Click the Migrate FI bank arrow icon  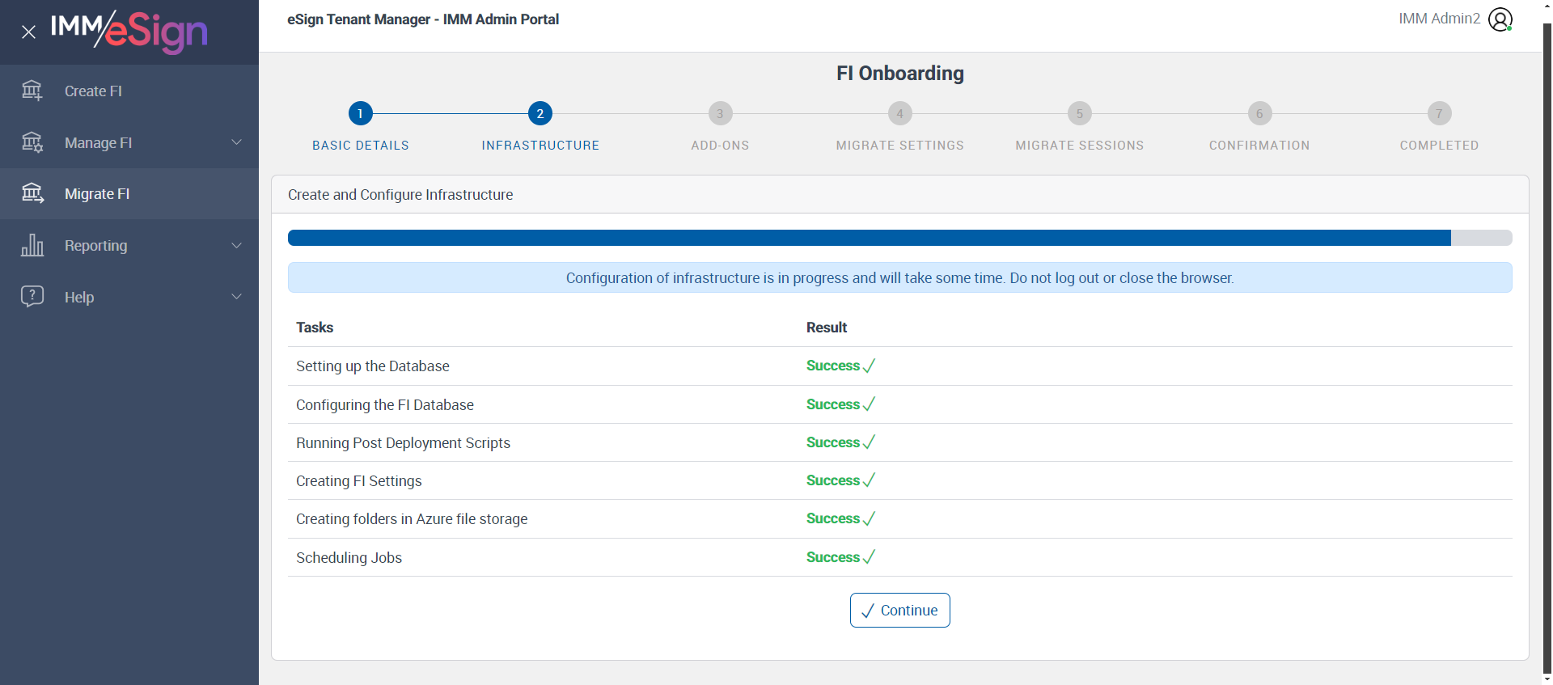pos(32,193)
